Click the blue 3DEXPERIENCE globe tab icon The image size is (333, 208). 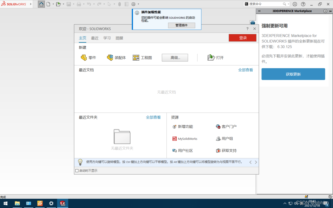tap(253, 23)
